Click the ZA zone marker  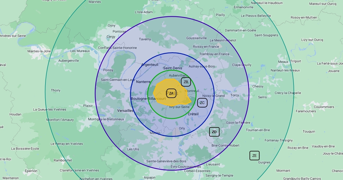click(171, 93)
